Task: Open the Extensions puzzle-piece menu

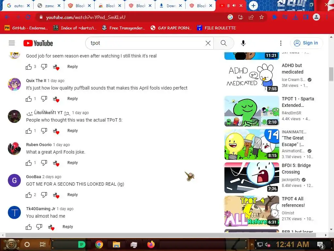Action: pyautogui.click(x=275, y=17)
